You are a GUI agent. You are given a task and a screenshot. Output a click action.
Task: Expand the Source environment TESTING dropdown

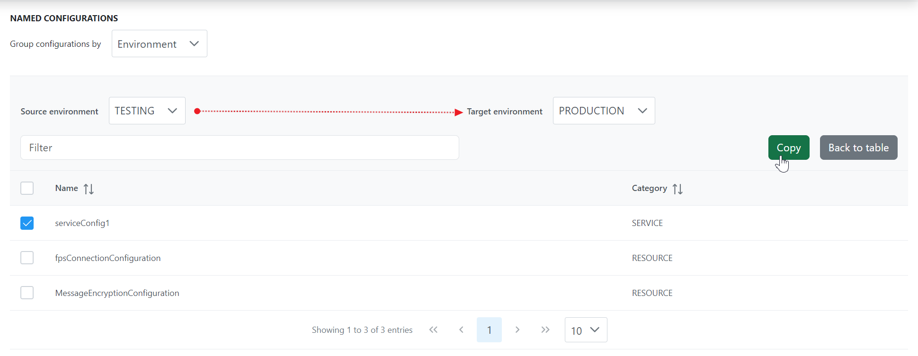(x=147, y=111)
